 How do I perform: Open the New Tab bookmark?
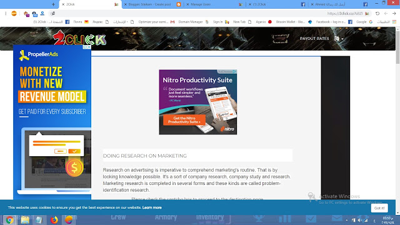(x=242, y=22)
